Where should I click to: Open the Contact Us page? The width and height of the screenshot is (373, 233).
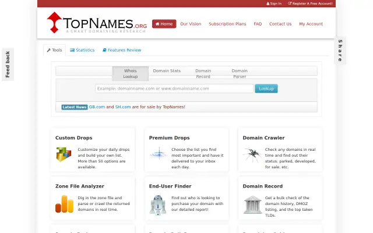click(x=280, y=24)
